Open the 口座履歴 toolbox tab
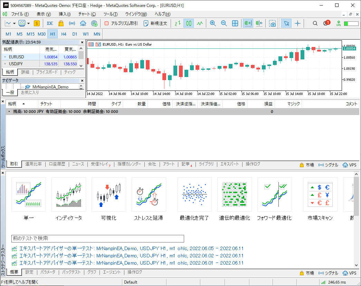This screenshot has height=286, width=361. click(x=57, y=164)
